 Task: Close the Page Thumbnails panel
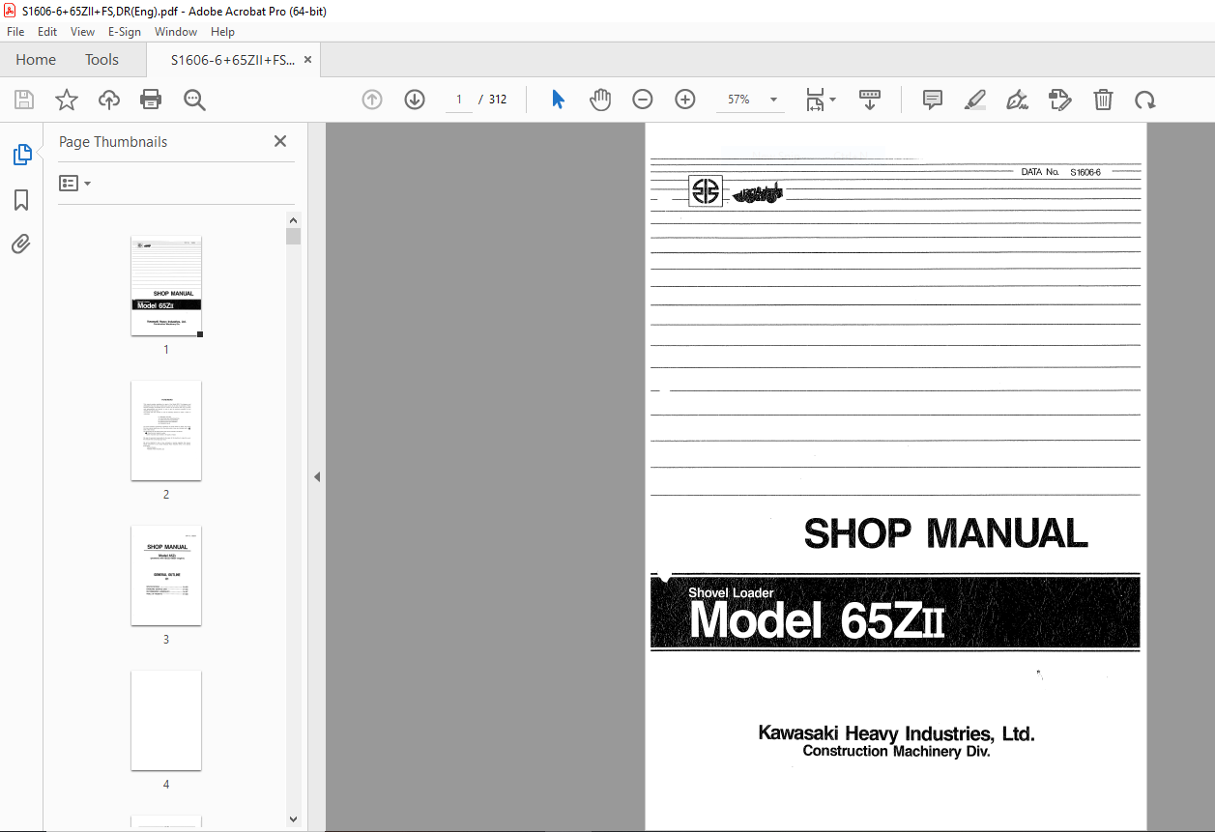[x=280, y=141]
